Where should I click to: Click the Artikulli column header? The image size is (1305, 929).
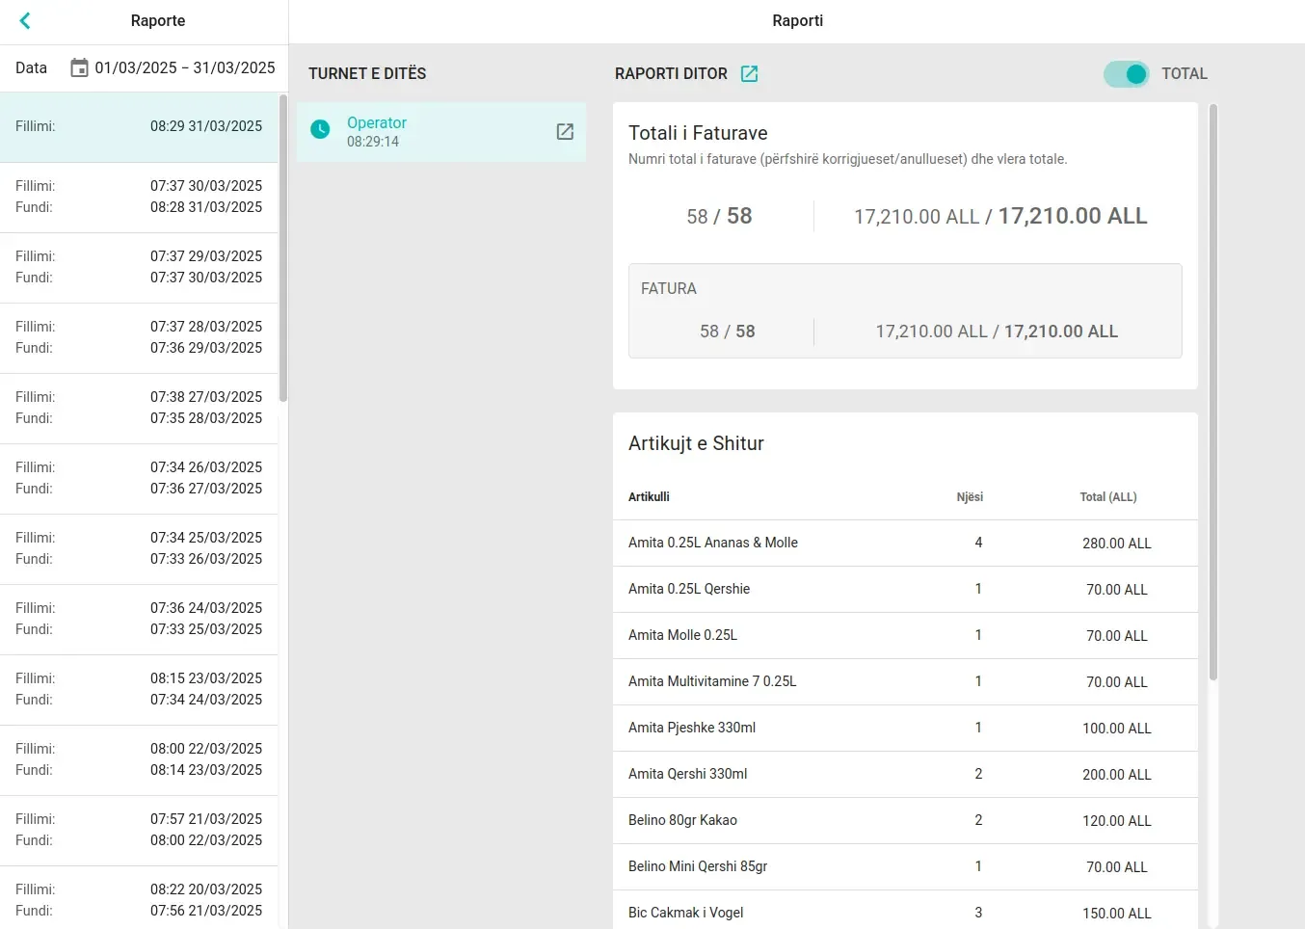click(x=649, y=497)
